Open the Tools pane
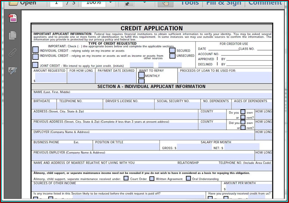Image resolution: width=289 pixels, height=203 pixels. pyautogui.click(x=190, y=3)
